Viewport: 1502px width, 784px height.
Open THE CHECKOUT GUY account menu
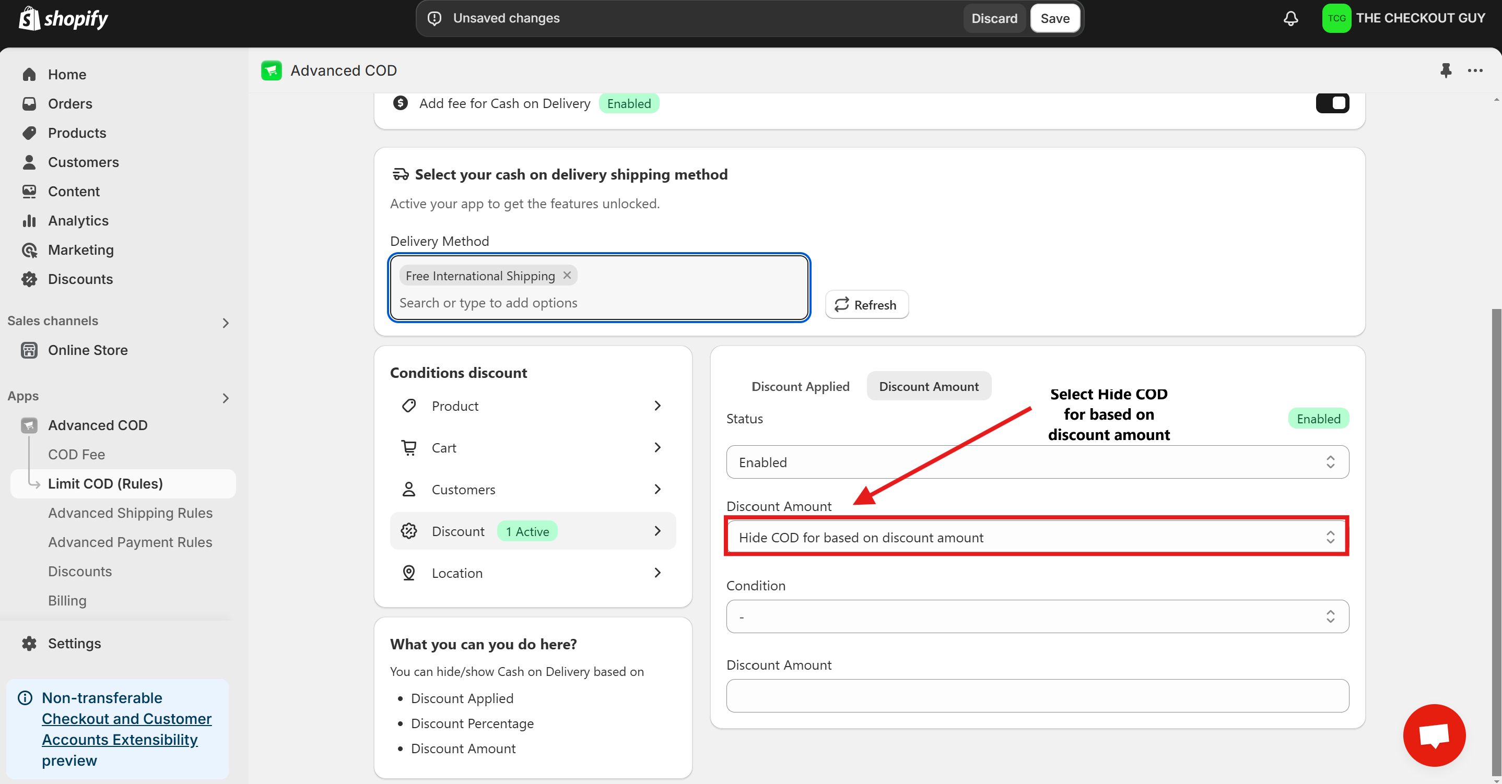[1403, 18]
